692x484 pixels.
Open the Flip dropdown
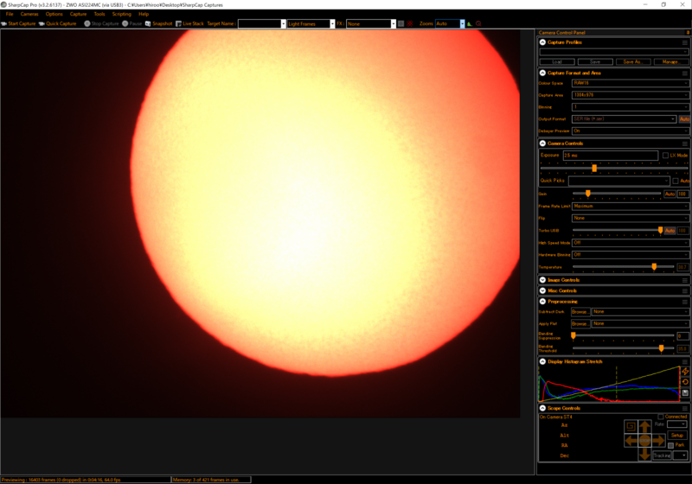point(631,218)
